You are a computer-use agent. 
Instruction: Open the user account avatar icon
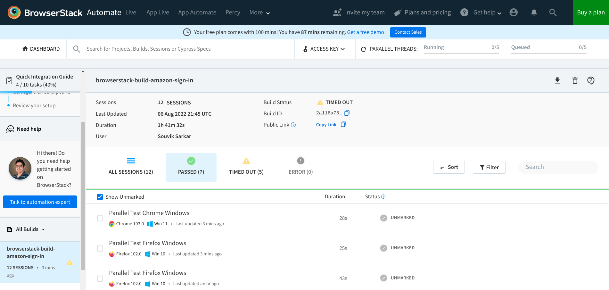point(514,12)
